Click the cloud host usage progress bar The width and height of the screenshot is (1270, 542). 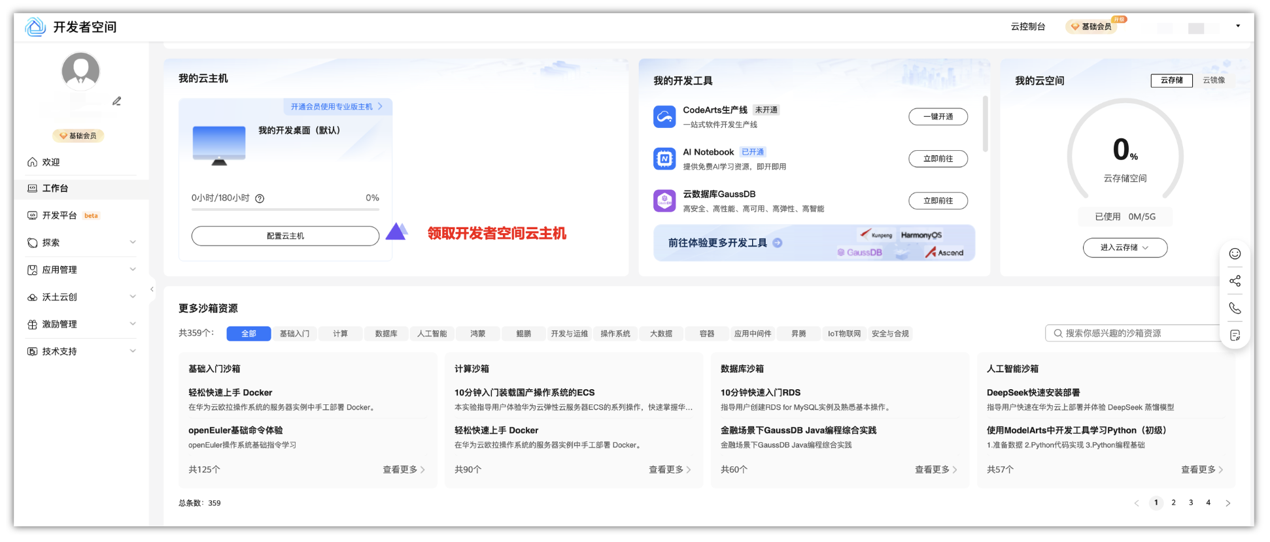[x=285, y=210]
